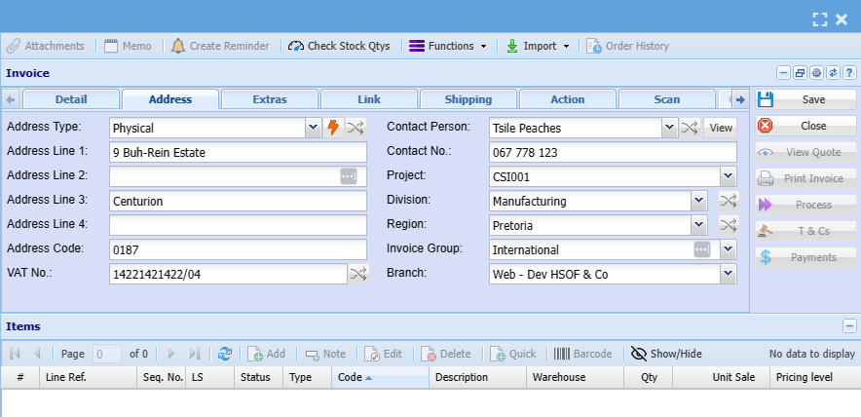The width and height of the screenshot is (861, 417).
Task: Switch to the Shipping tab
Action: (x=468, y=99)
